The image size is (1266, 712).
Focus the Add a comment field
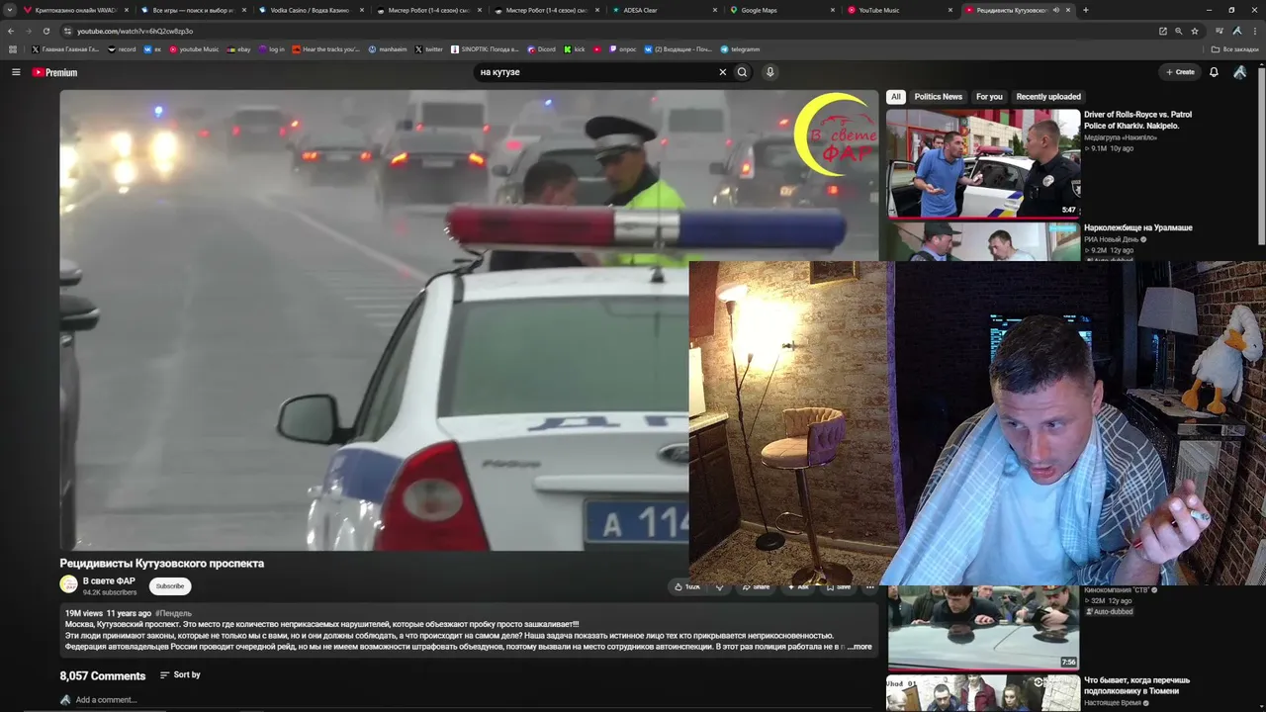[x=106, y=700]
